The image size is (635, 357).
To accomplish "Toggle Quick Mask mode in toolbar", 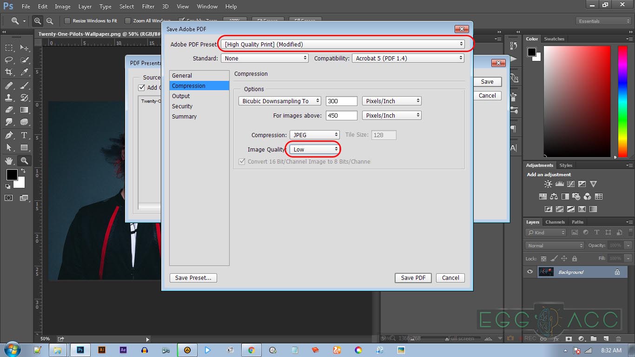I will click(9, 198).
